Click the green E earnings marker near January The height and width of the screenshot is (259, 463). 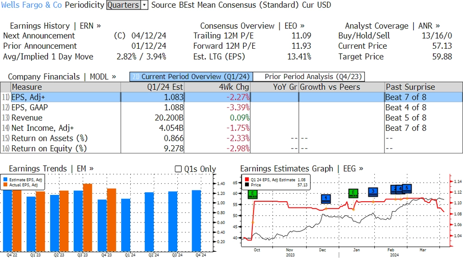(353, 193)
